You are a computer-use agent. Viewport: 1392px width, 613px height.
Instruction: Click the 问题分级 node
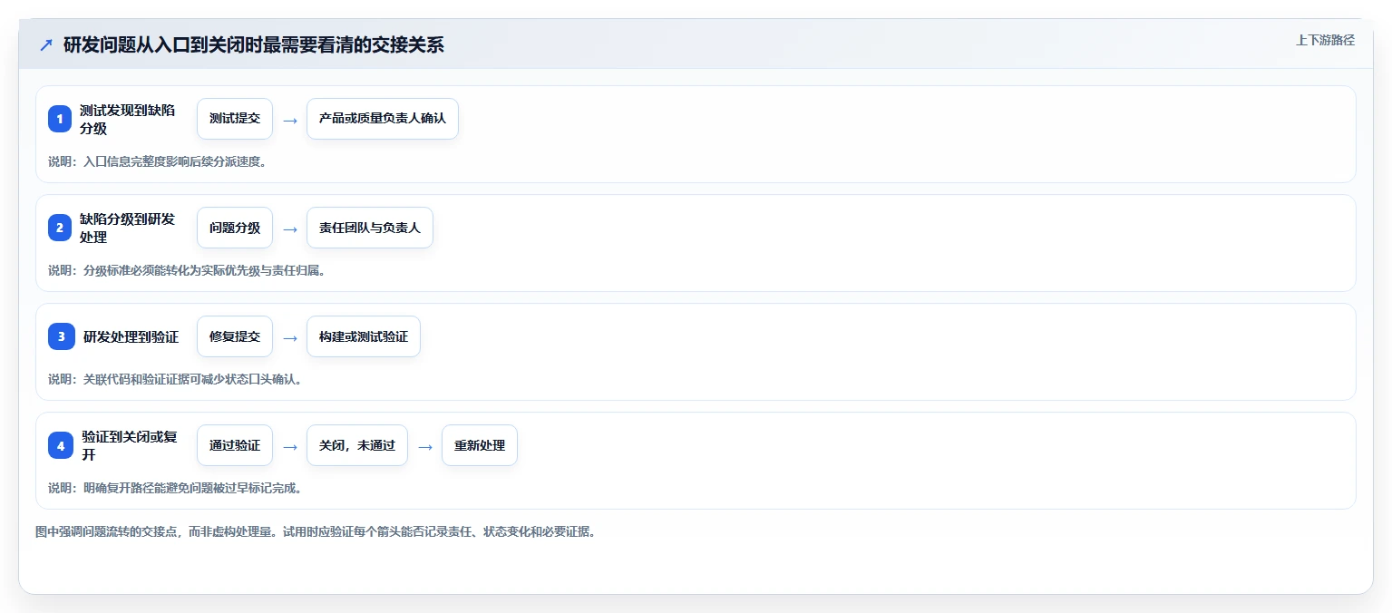tap(235, 228)
